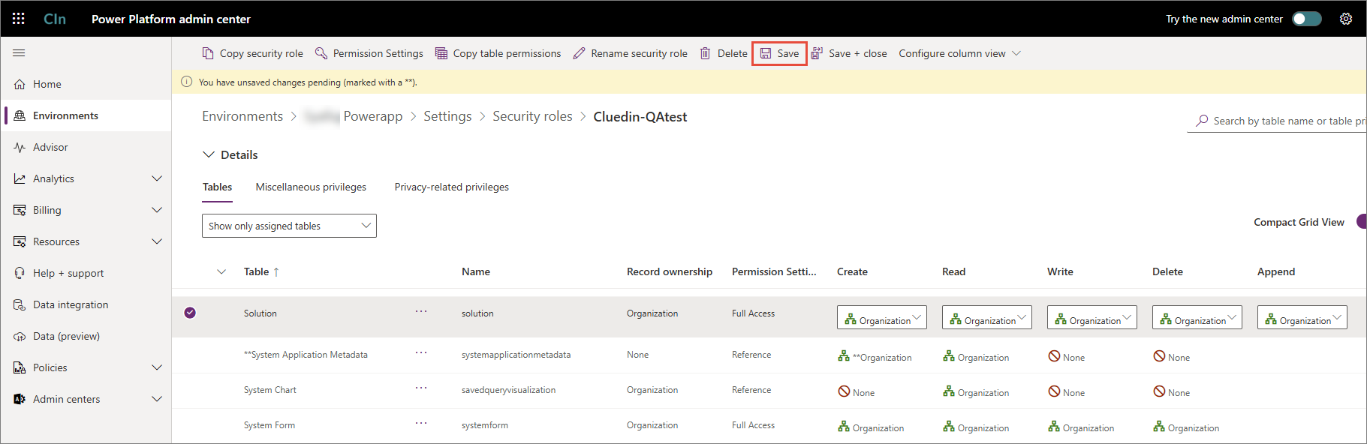Expand the Billing section chevron
This screenshot has width=1367, height=444.
pyautogui.click(x=157, y=210)
